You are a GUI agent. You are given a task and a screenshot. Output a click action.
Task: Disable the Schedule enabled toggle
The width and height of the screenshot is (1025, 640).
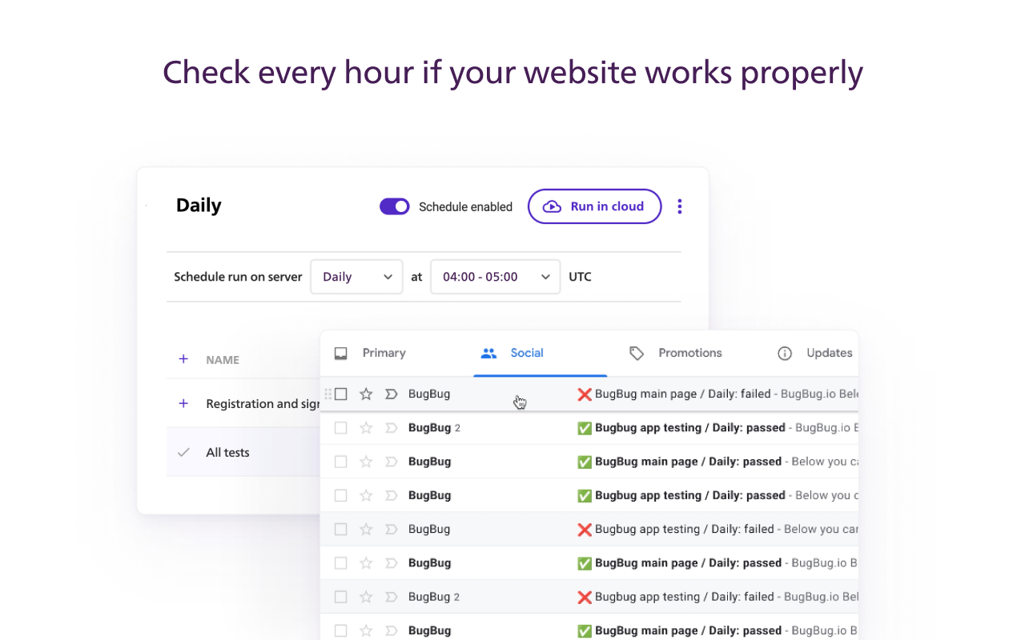(x=394, y=206)
